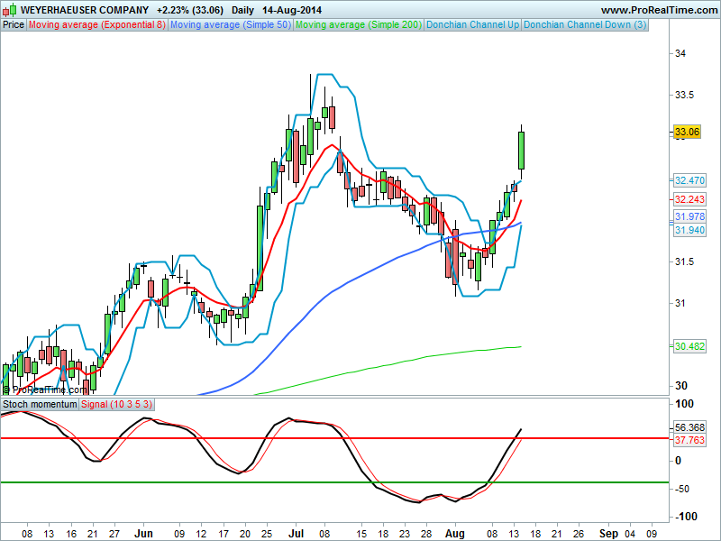This screenshot has height=541, width=721.
Task: Click the WEYERHAEUSER COMPANY title text
Action: (85, 10)
